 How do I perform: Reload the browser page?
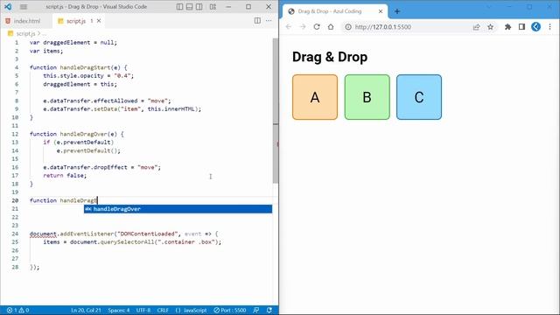pos(317,27)
